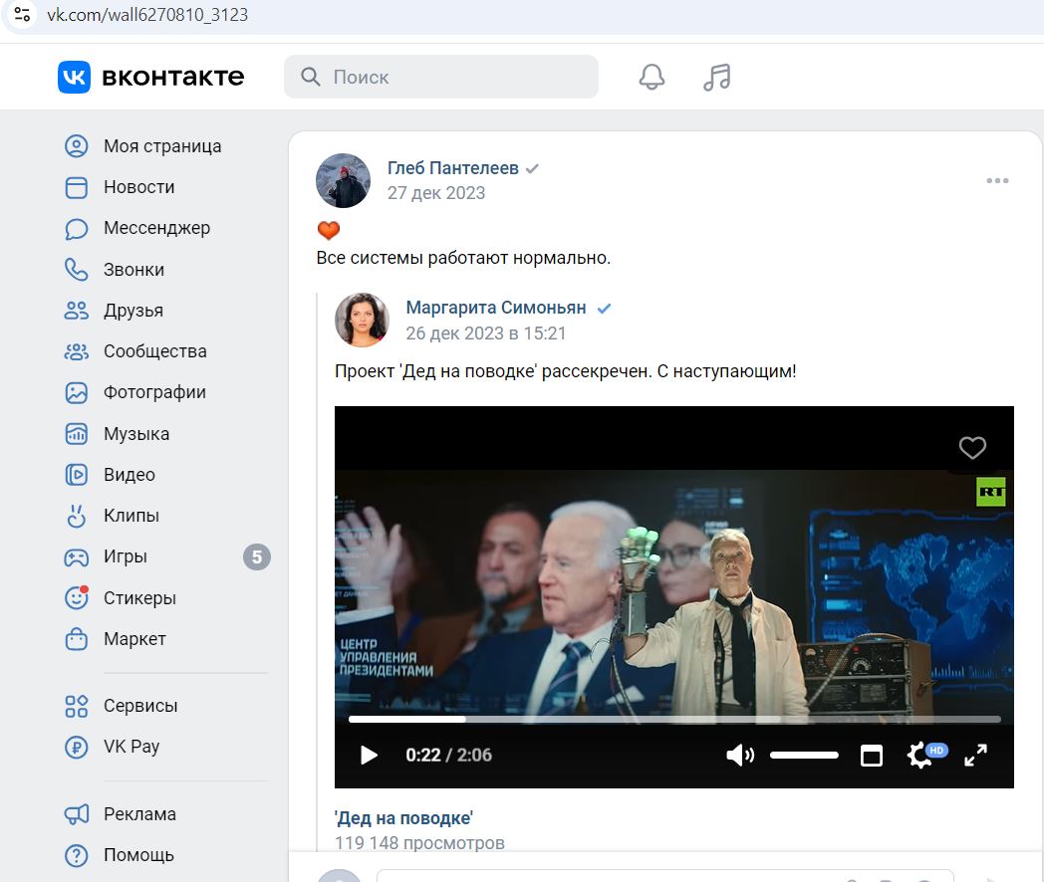Click the Моя страница profile icon
Image resolution: width=1044 pixels, height=882 pixels.
point(76,145)
